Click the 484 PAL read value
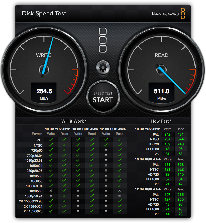 [x=180, y=134]
